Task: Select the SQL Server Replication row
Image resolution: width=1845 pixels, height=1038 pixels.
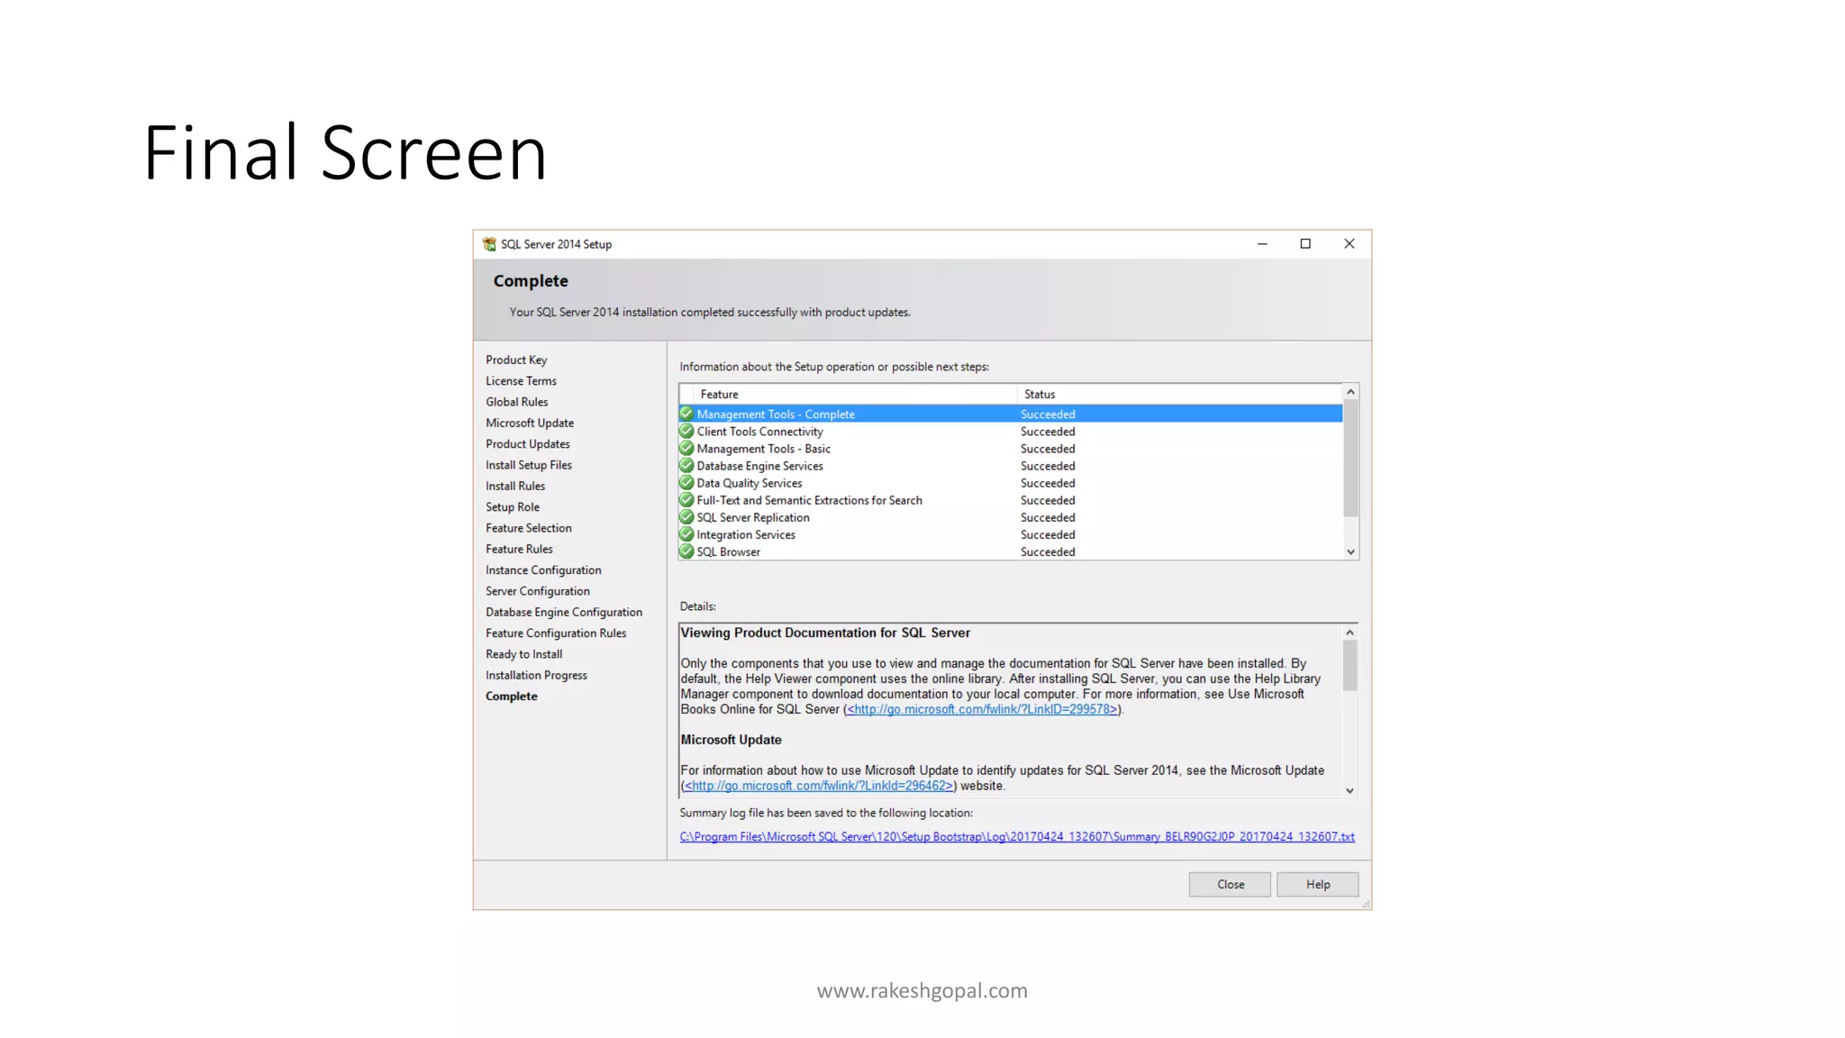Action: [x=1011, y=517]
